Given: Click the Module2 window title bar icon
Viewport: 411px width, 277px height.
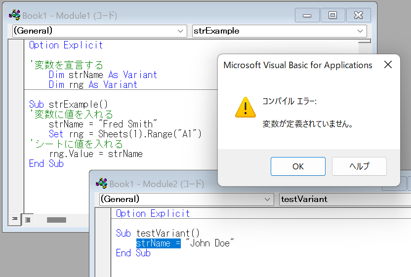Looking at the screenshot, I should coord(101,183).
